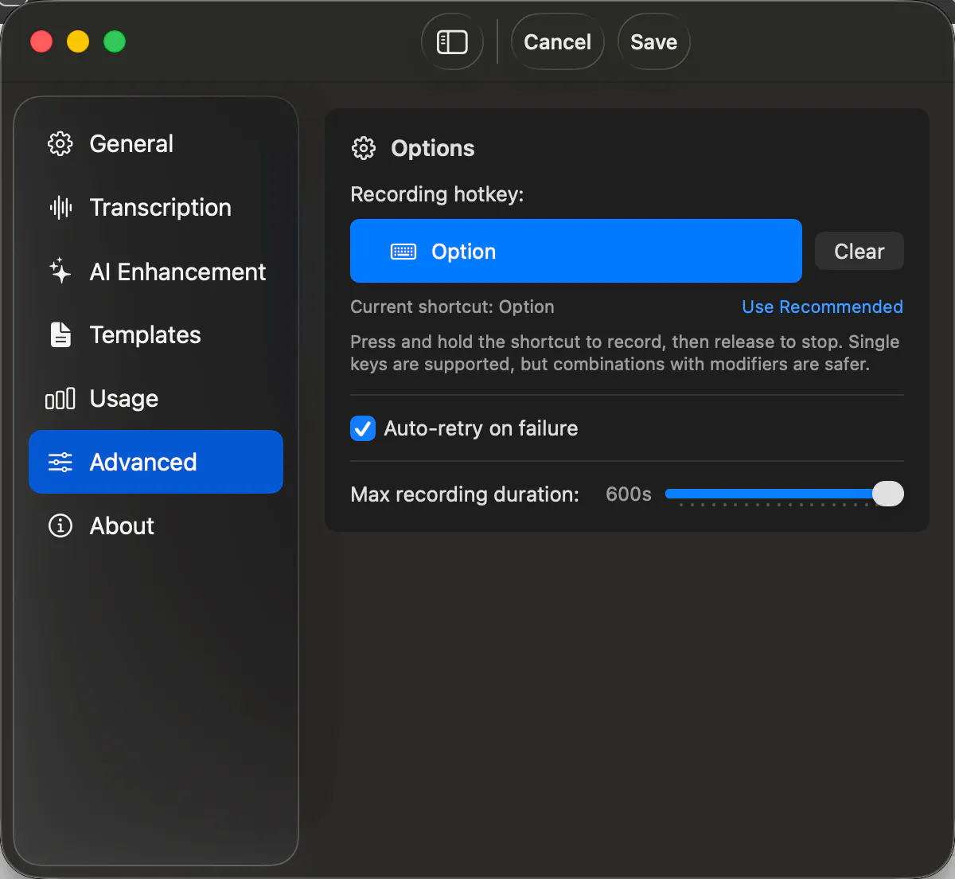Click the Max recording duration slider thumb
The height and width of the screenshot is (879, 955).
pos(888,494)
